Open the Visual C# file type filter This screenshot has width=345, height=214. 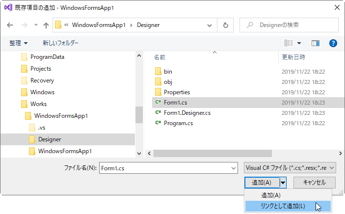[x=290, y=168]
